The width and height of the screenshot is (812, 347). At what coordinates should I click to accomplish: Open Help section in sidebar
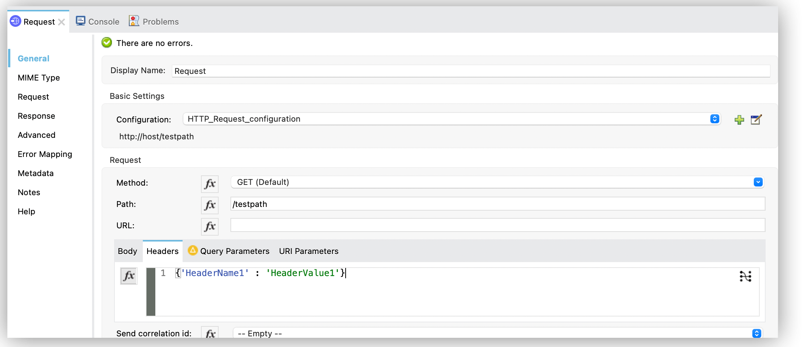pos(27,211)
